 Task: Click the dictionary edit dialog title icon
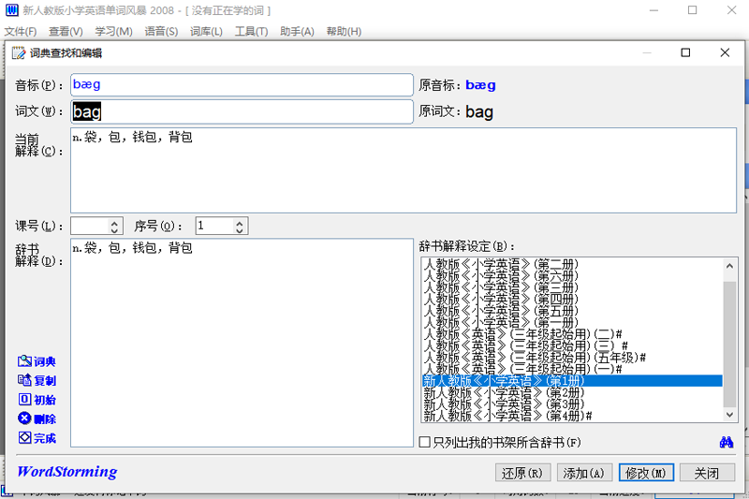18,53
